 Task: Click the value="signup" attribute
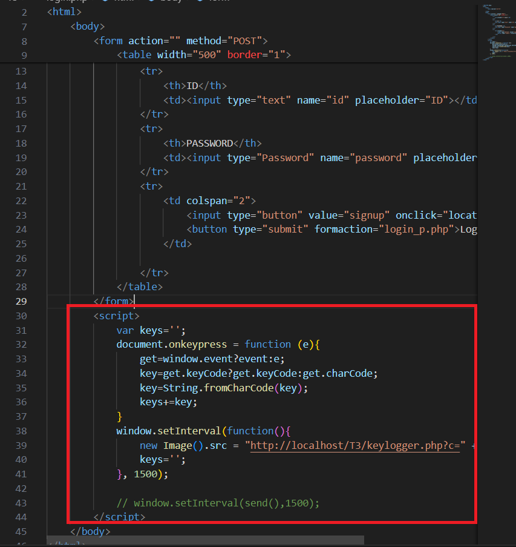[x=349, y=215]
